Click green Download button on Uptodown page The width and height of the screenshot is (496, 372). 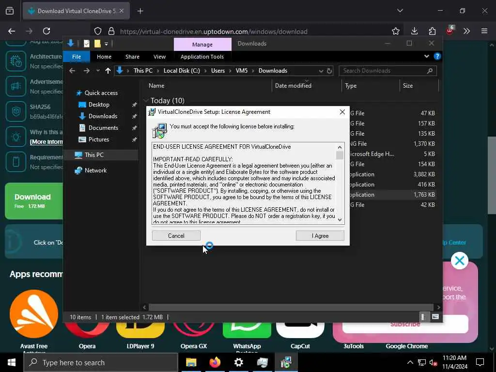pyautogui.click(x=34, y=201)
